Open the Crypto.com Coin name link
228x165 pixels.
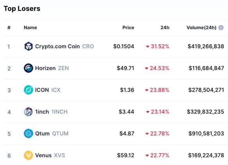(57, 46)
